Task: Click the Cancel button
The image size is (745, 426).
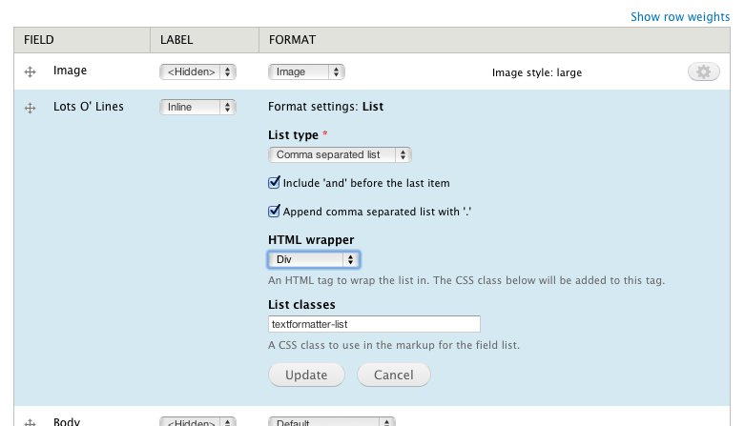Action: (393, 375)
